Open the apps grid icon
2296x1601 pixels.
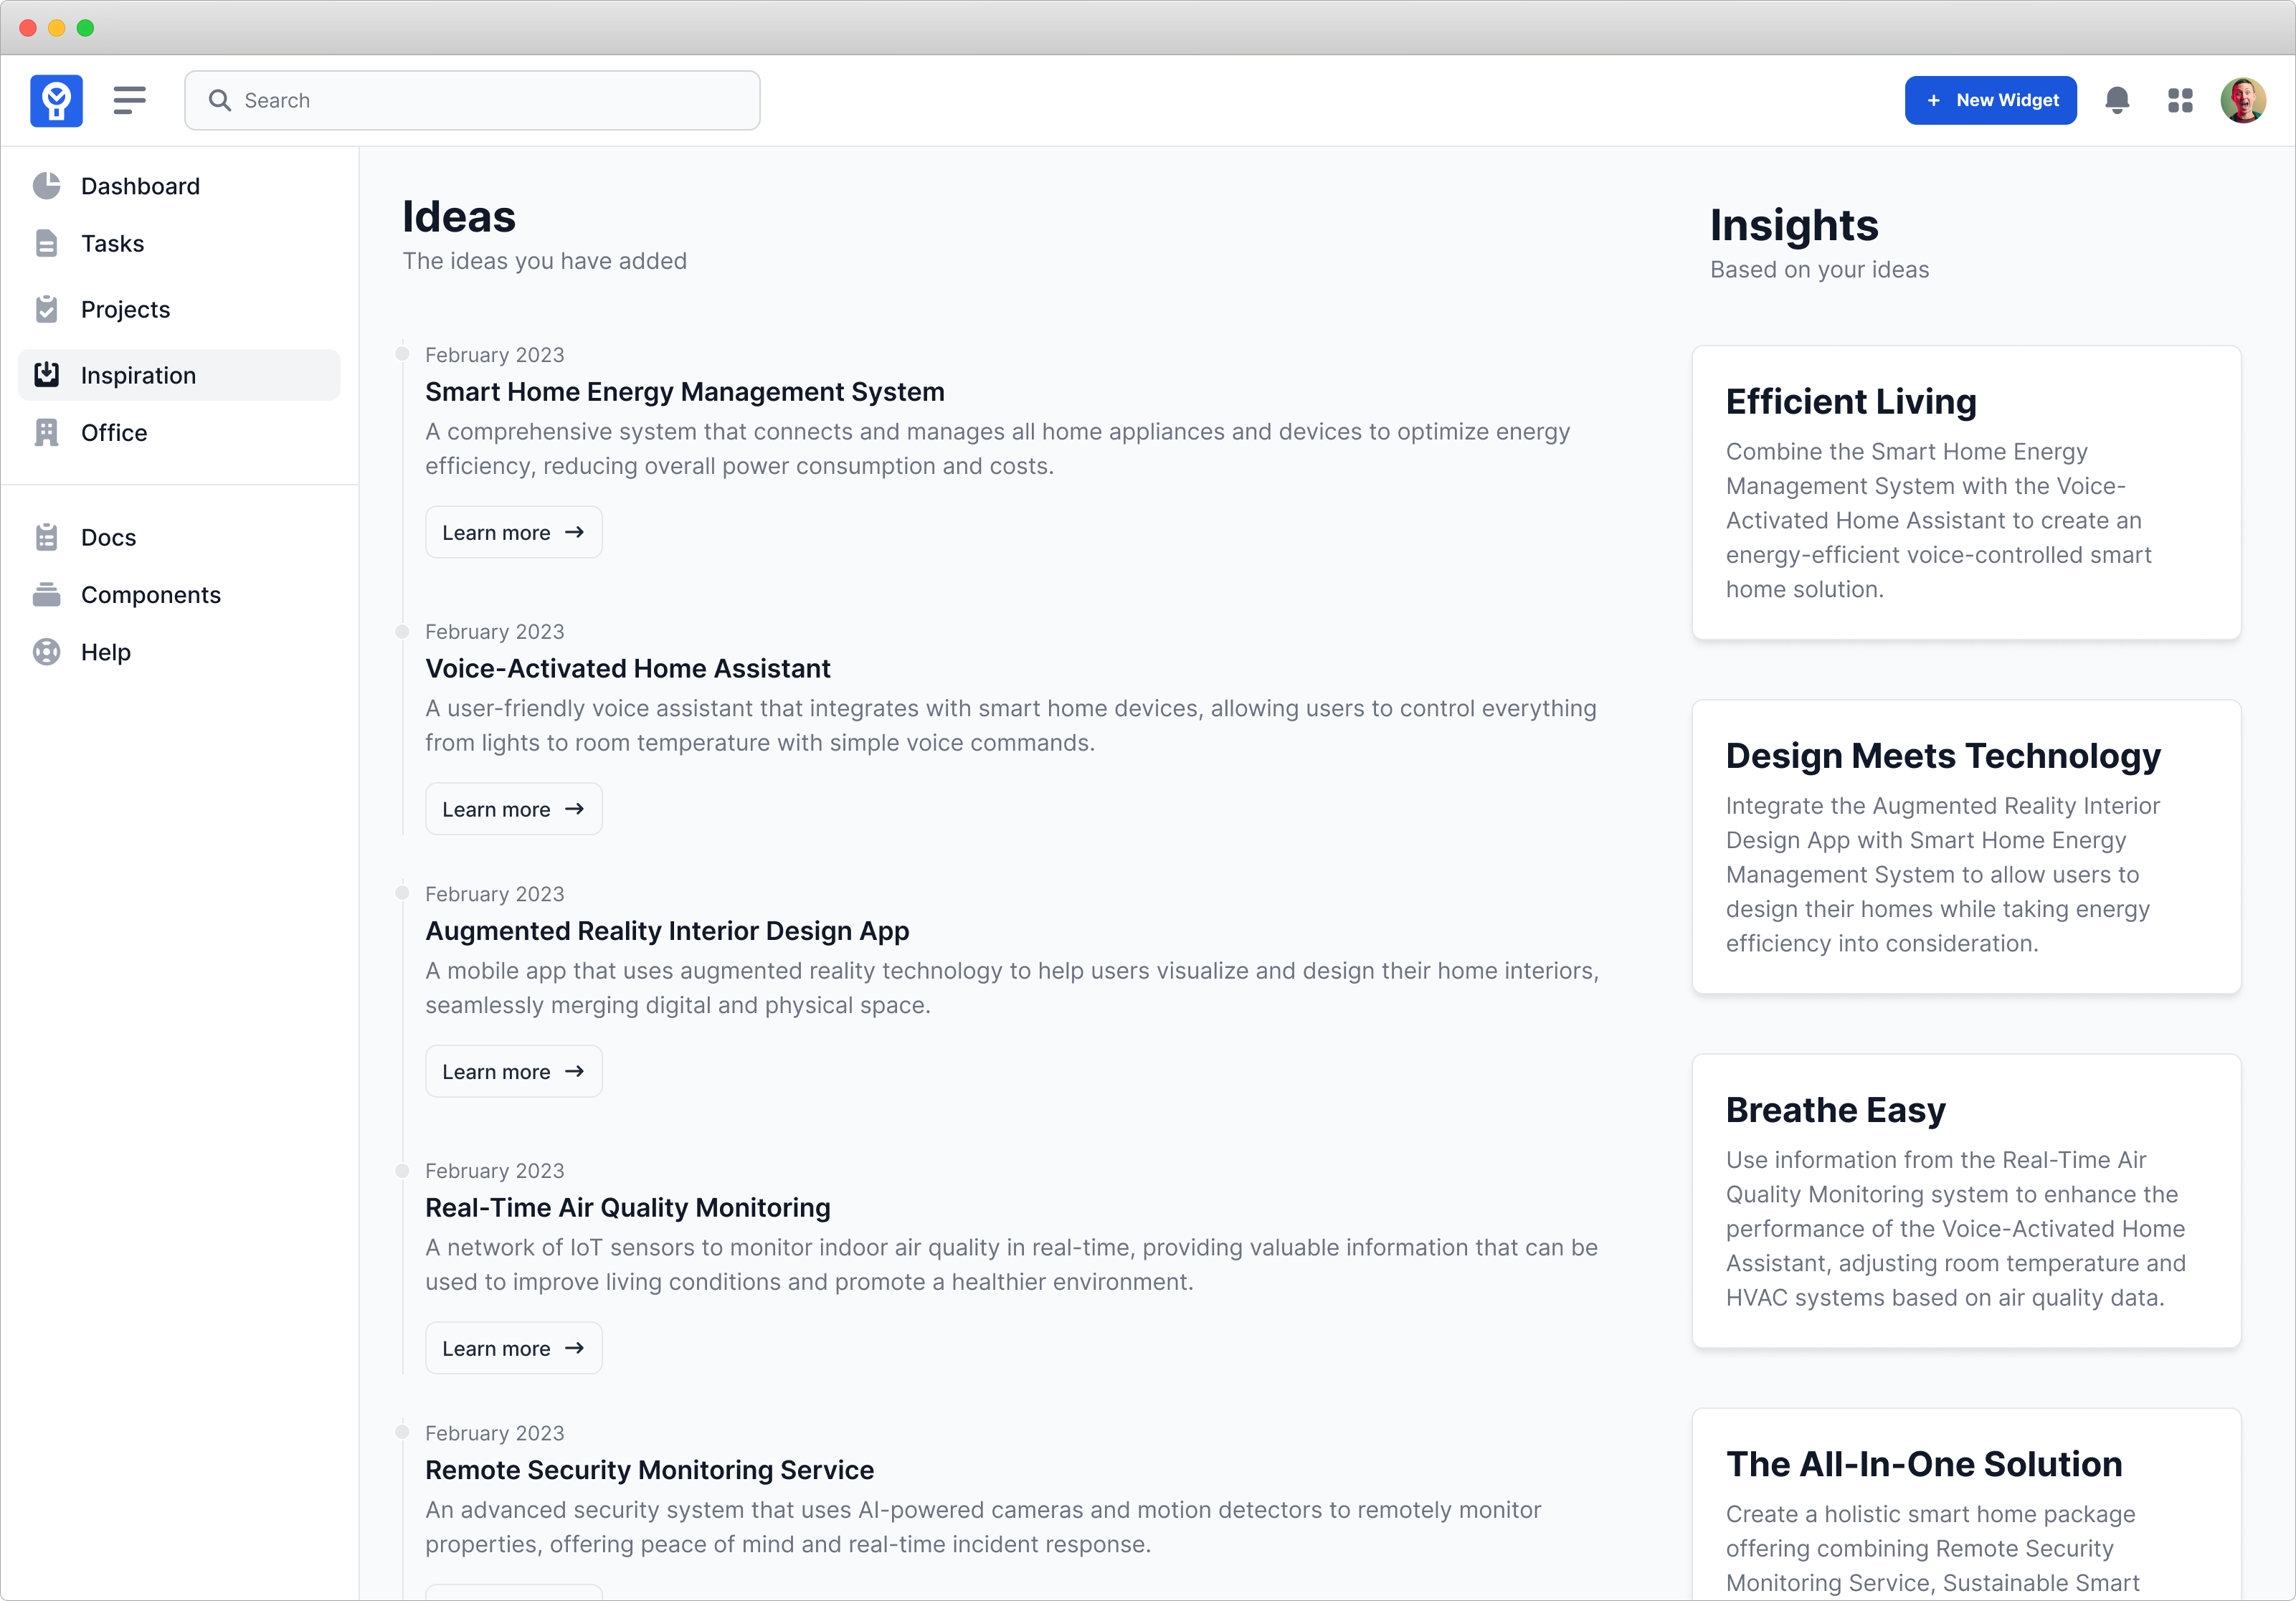click(2180, 100)
